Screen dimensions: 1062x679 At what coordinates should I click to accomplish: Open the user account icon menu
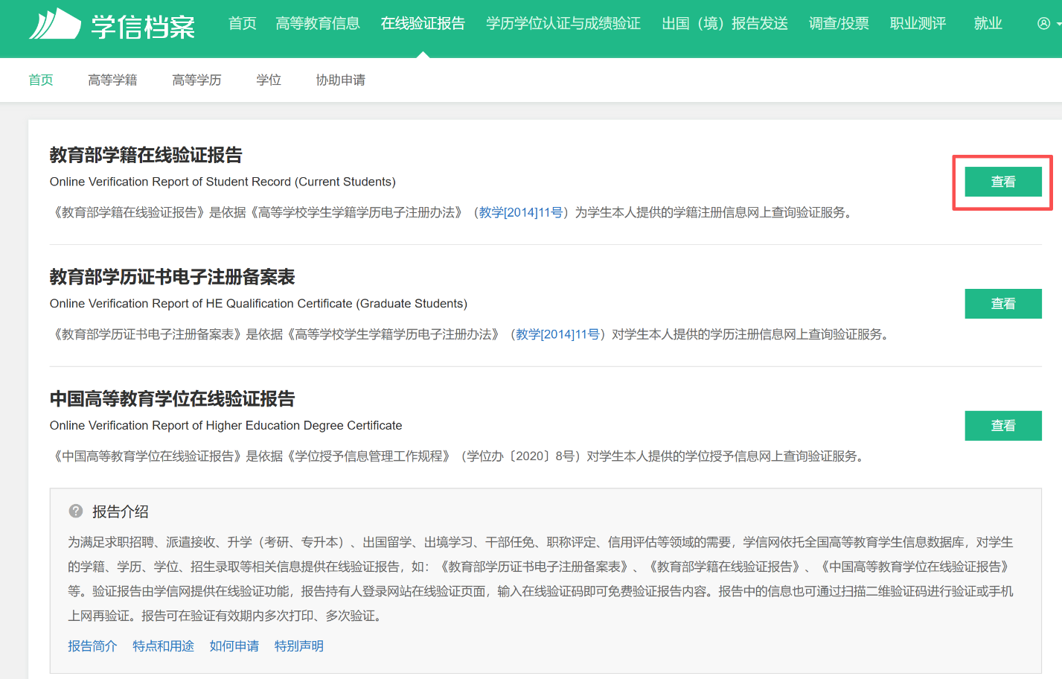click(1048, 24)
